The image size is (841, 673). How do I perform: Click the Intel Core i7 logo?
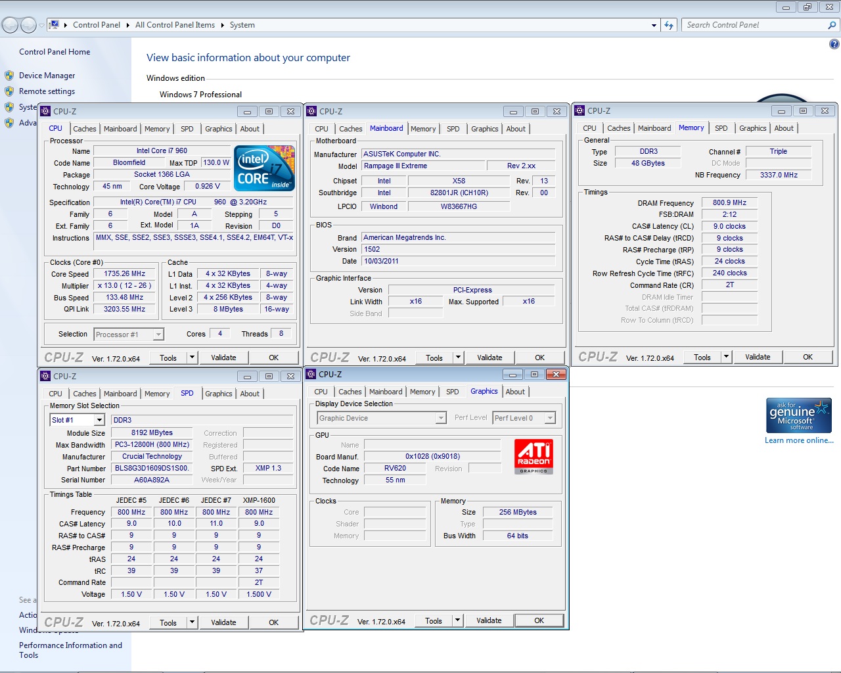point(264,168)
